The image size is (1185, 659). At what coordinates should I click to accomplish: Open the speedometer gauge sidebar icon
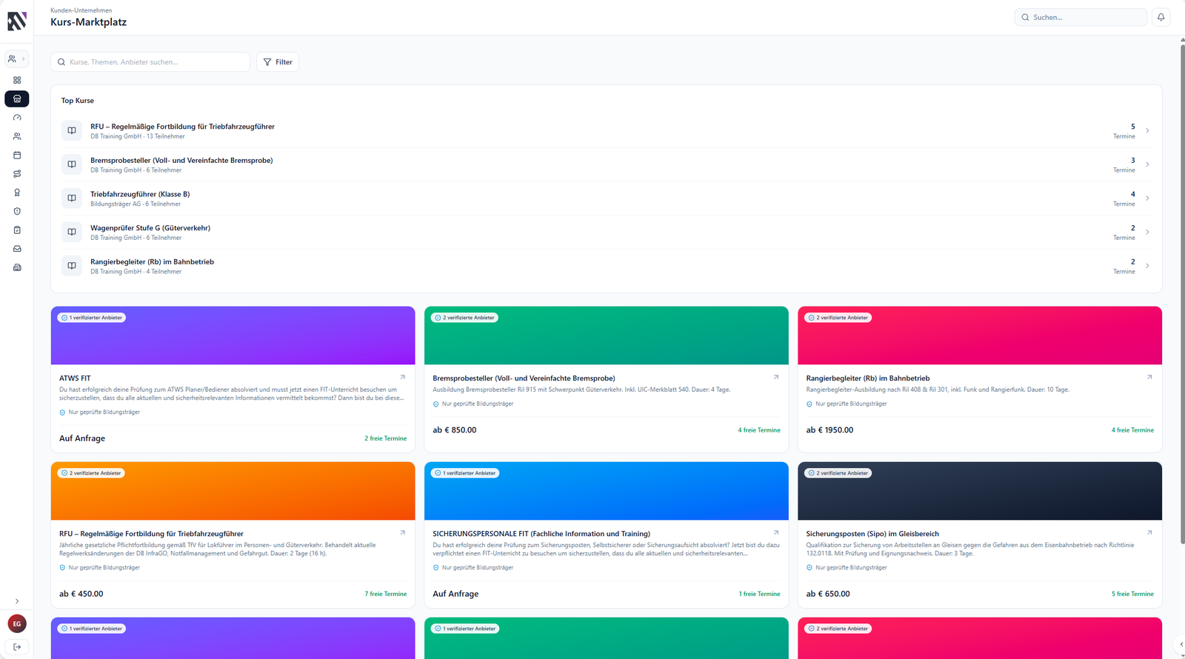pos(17,118)
